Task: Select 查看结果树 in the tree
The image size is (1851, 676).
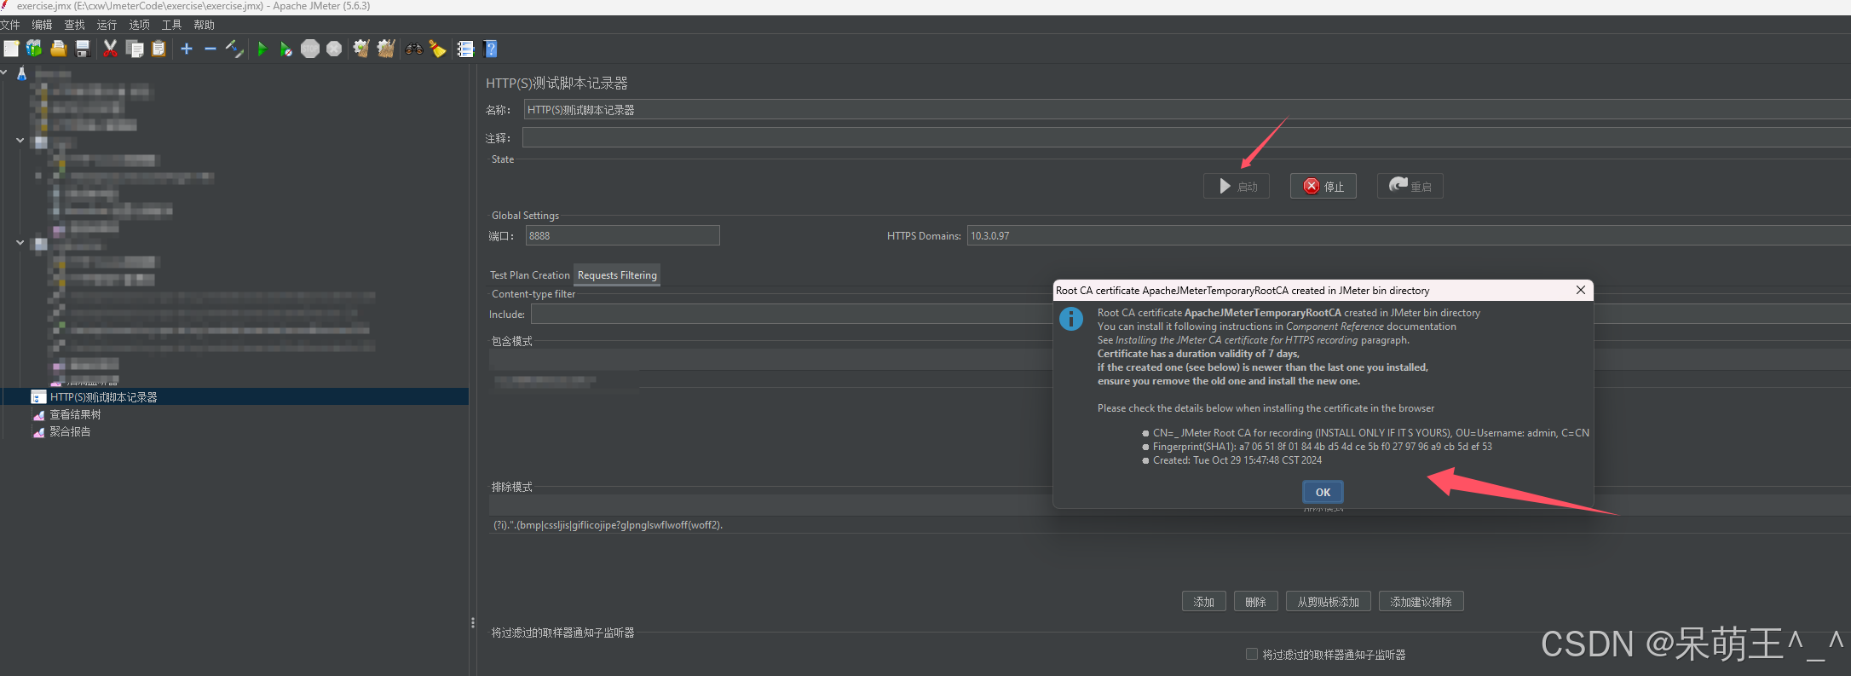Action: click(x=75, y=414)
